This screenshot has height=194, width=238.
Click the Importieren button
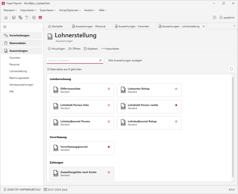[x=110, y=49]
